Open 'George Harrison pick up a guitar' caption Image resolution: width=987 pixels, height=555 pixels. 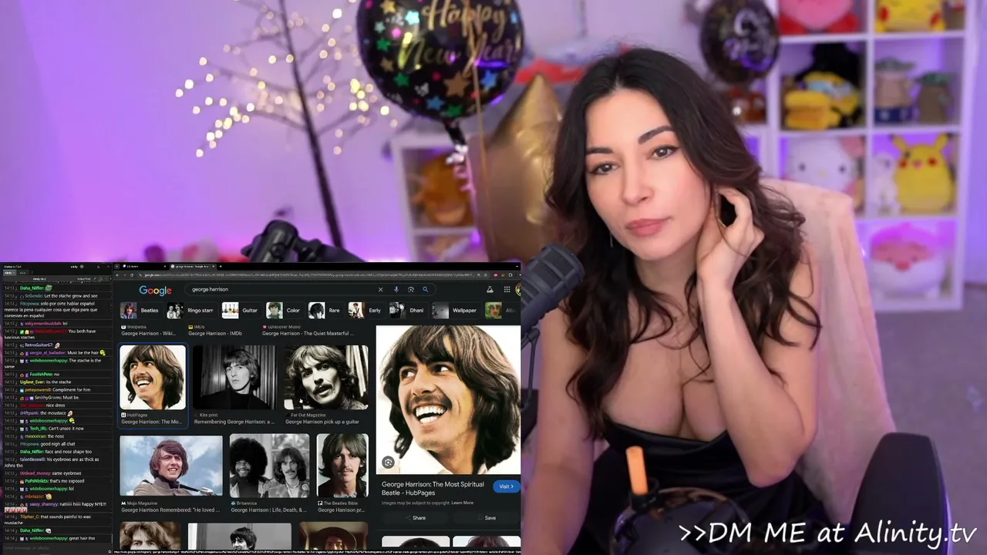point(322,422)
